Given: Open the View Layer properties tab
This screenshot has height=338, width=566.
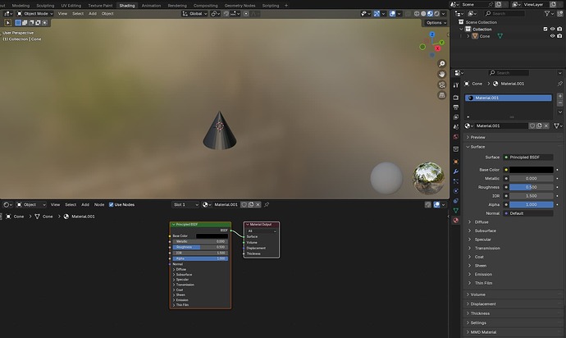Looking at the screenshot, I should pos(456,117).
